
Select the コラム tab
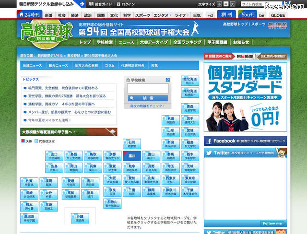[109, 66]
